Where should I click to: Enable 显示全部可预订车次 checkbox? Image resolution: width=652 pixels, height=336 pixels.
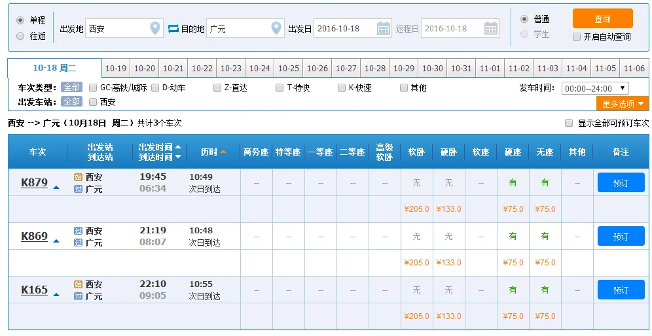pyautogui.click(x=569, y=123)
